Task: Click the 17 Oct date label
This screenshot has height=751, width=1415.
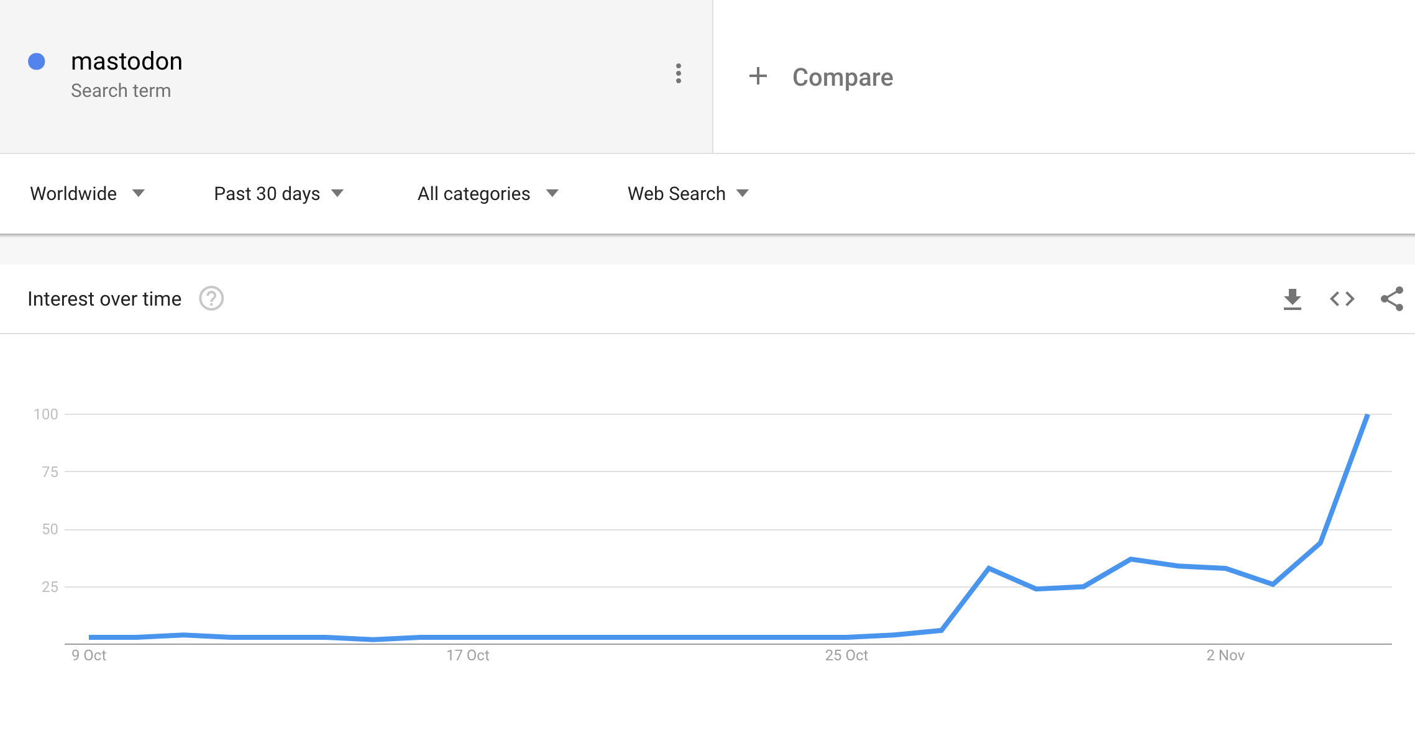Action: (467, 655)
